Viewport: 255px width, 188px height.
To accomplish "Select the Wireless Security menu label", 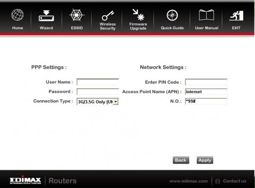I will [x=108, y=26].
